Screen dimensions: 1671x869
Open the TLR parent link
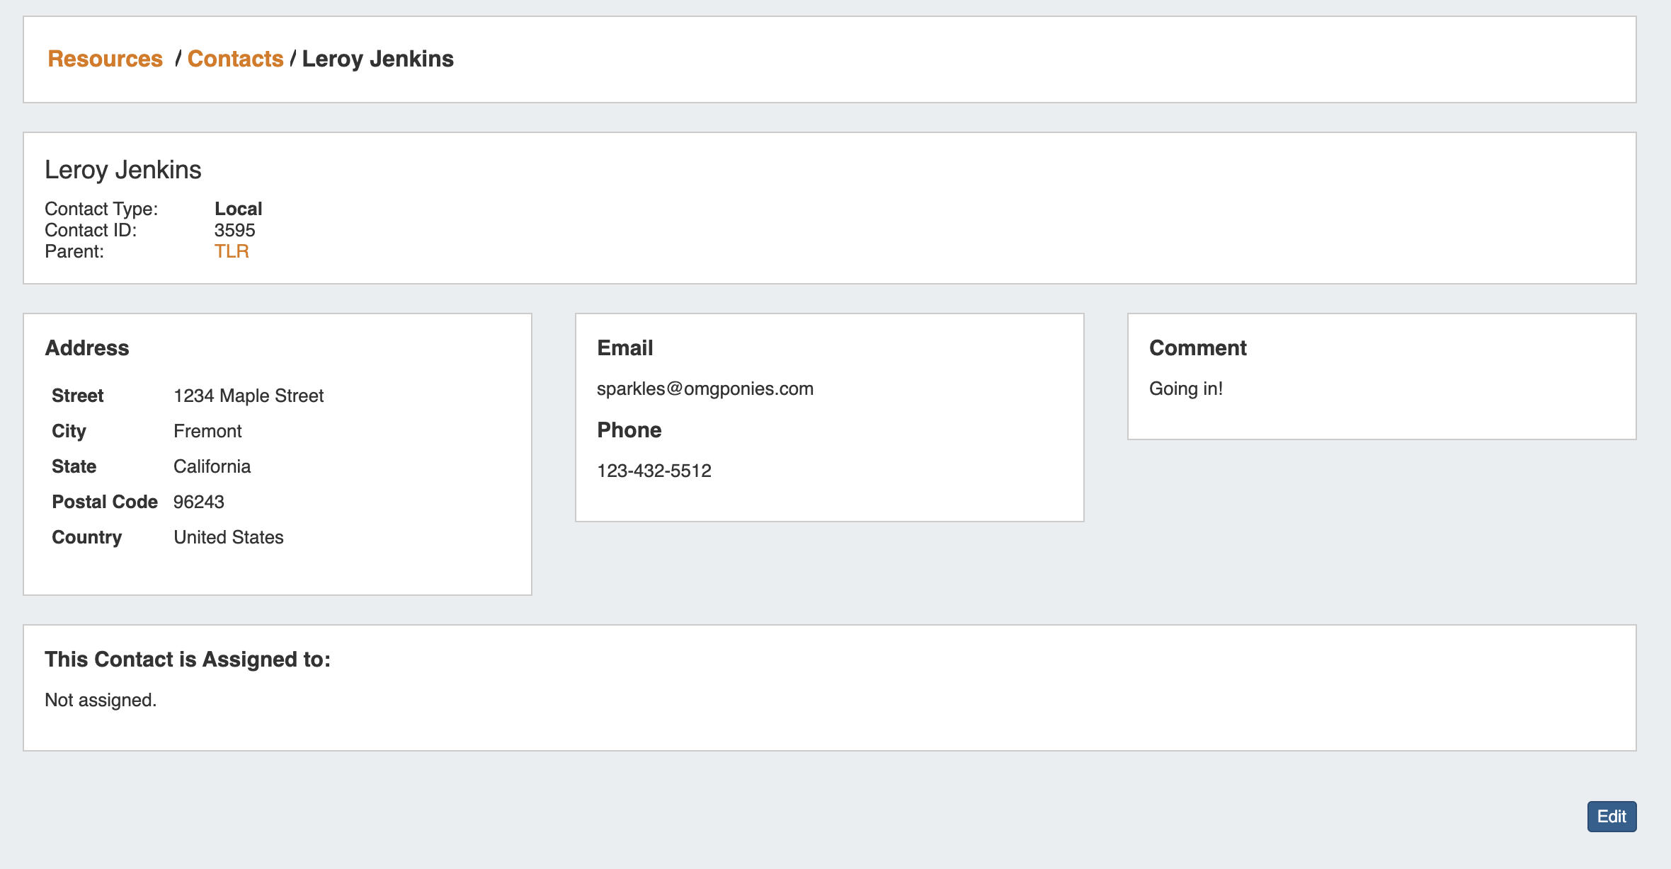[x=232, y=251]
